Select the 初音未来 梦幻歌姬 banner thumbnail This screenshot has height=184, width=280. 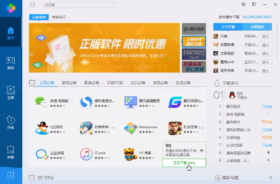click(x=194, y=67)
